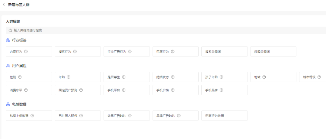Click the help icon next to 固定资产预测
Viewport: 326px width, 139px height.
pyautogui.click(x=81, y=90)
